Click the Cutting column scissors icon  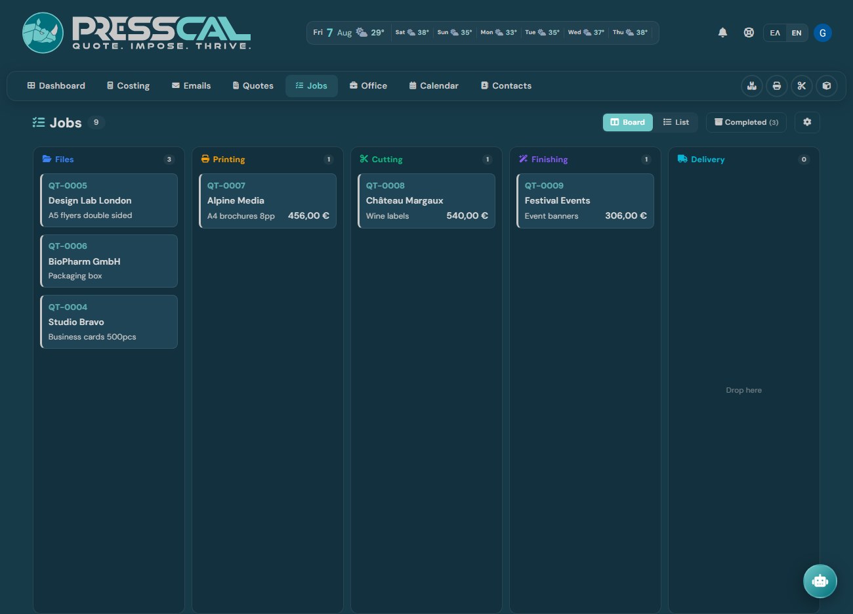(x=364, y=159)
